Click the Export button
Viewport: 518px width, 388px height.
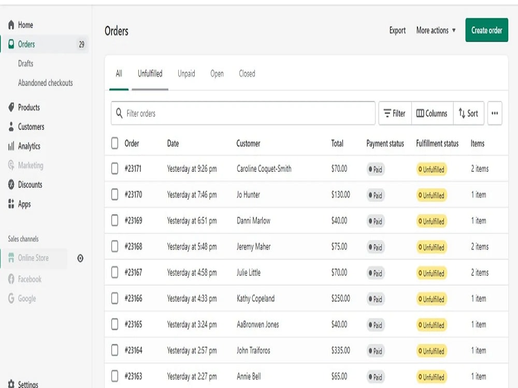point(397,31)
